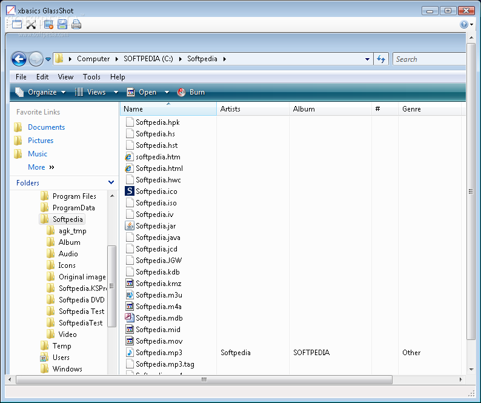Open the dropdown arrow next to Open
Screen dimensions: 481x403
[167, 92]
